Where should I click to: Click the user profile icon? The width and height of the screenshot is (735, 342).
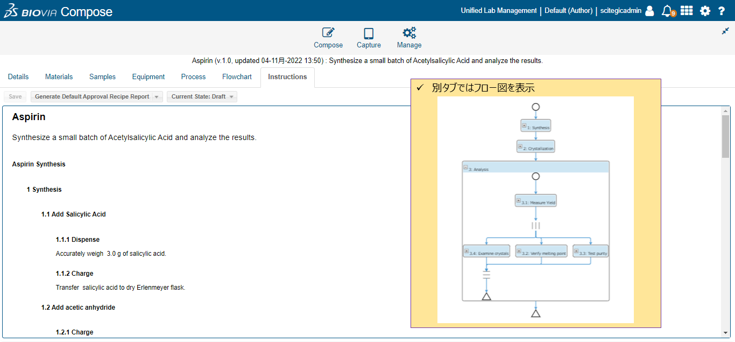[649, 11]
